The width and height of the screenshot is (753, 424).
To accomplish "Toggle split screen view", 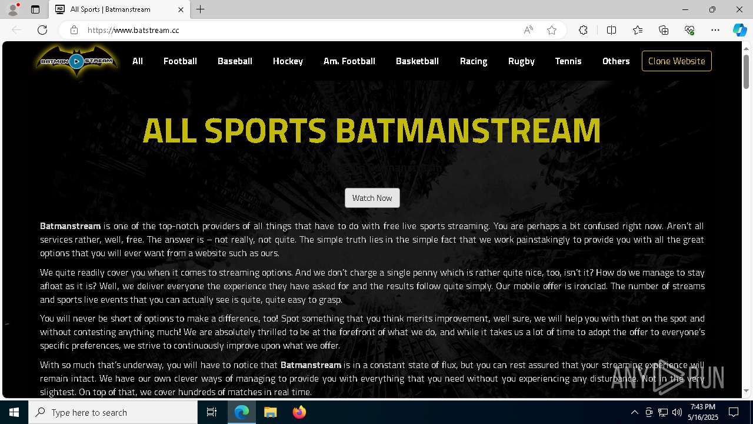I will 611,30.
